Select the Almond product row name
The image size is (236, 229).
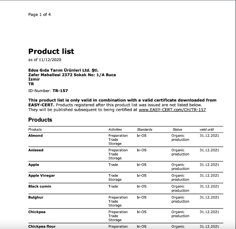coord(35,135)
